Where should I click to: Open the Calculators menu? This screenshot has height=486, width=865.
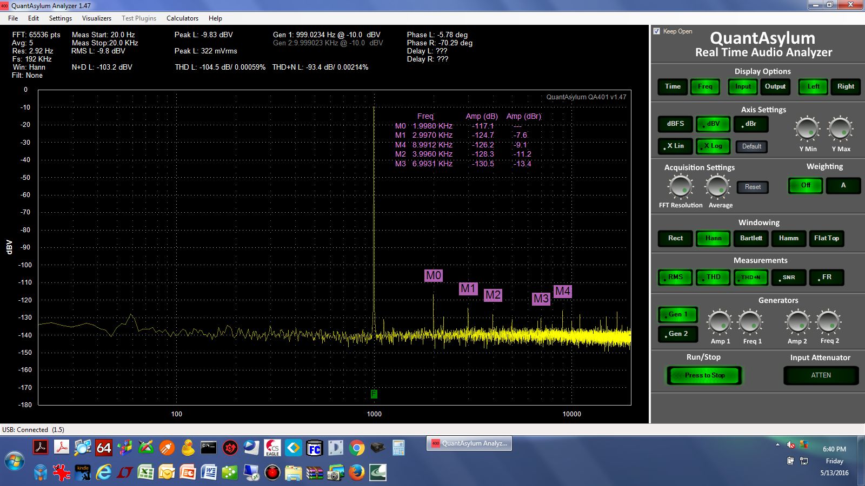[182, 18]
